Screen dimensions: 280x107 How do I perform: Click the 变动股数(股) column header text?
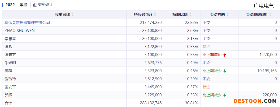click(x=257, y=15)
